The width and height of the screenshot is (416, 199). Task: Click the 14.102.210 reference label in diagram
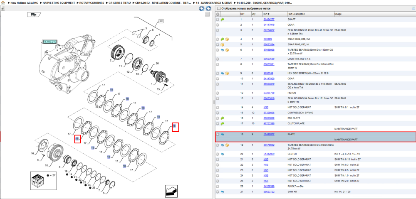coord(50,42)
